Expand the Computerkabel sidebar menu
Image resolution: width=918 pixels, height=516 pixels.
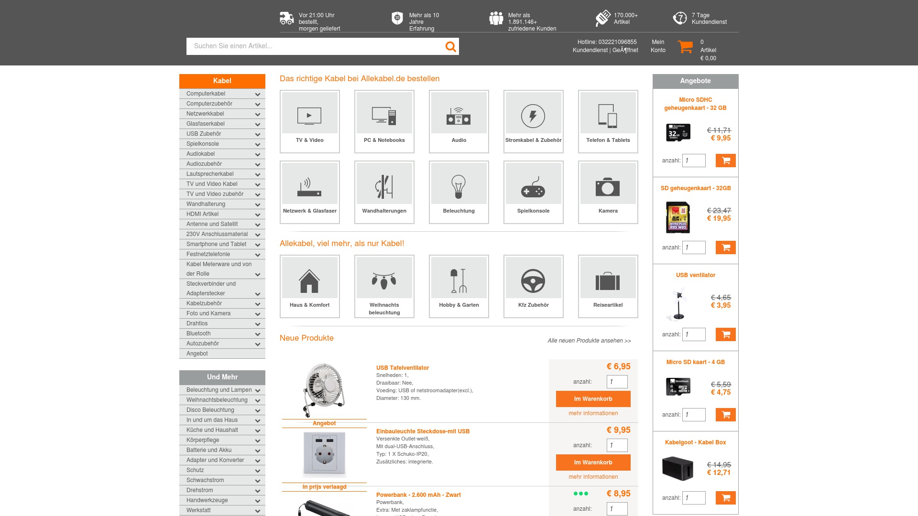258,94
